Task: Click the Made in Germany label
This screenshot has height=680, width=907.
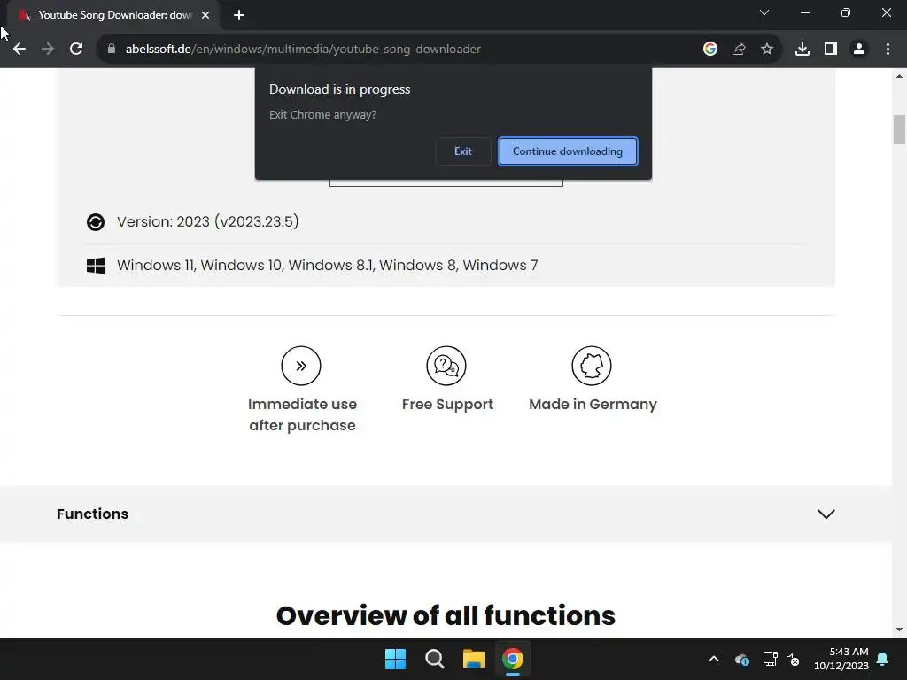Action: (x=593, y=404)
